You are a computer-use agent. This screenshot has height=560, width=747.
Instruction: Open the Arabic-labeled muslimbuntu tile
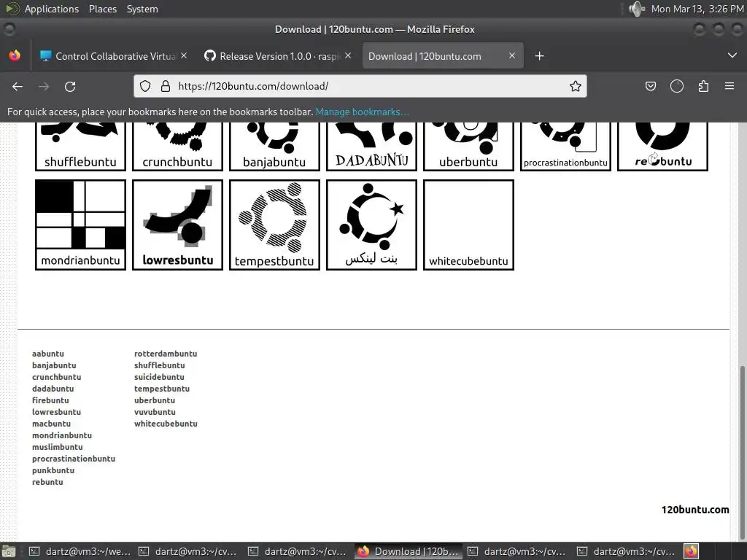371,225
